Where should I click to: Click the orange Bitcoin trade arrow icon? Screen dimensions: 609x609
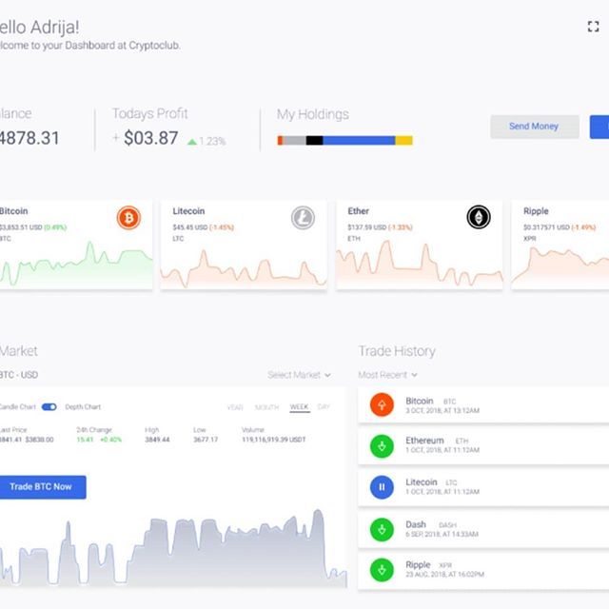[x=382, y=404]
